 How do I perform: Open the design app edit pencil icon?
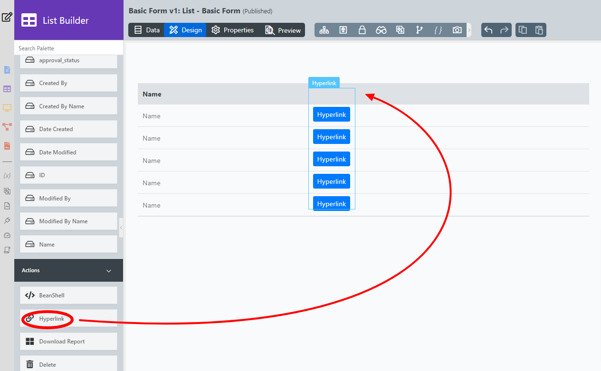pyautogui.click(x=7, y=18)
